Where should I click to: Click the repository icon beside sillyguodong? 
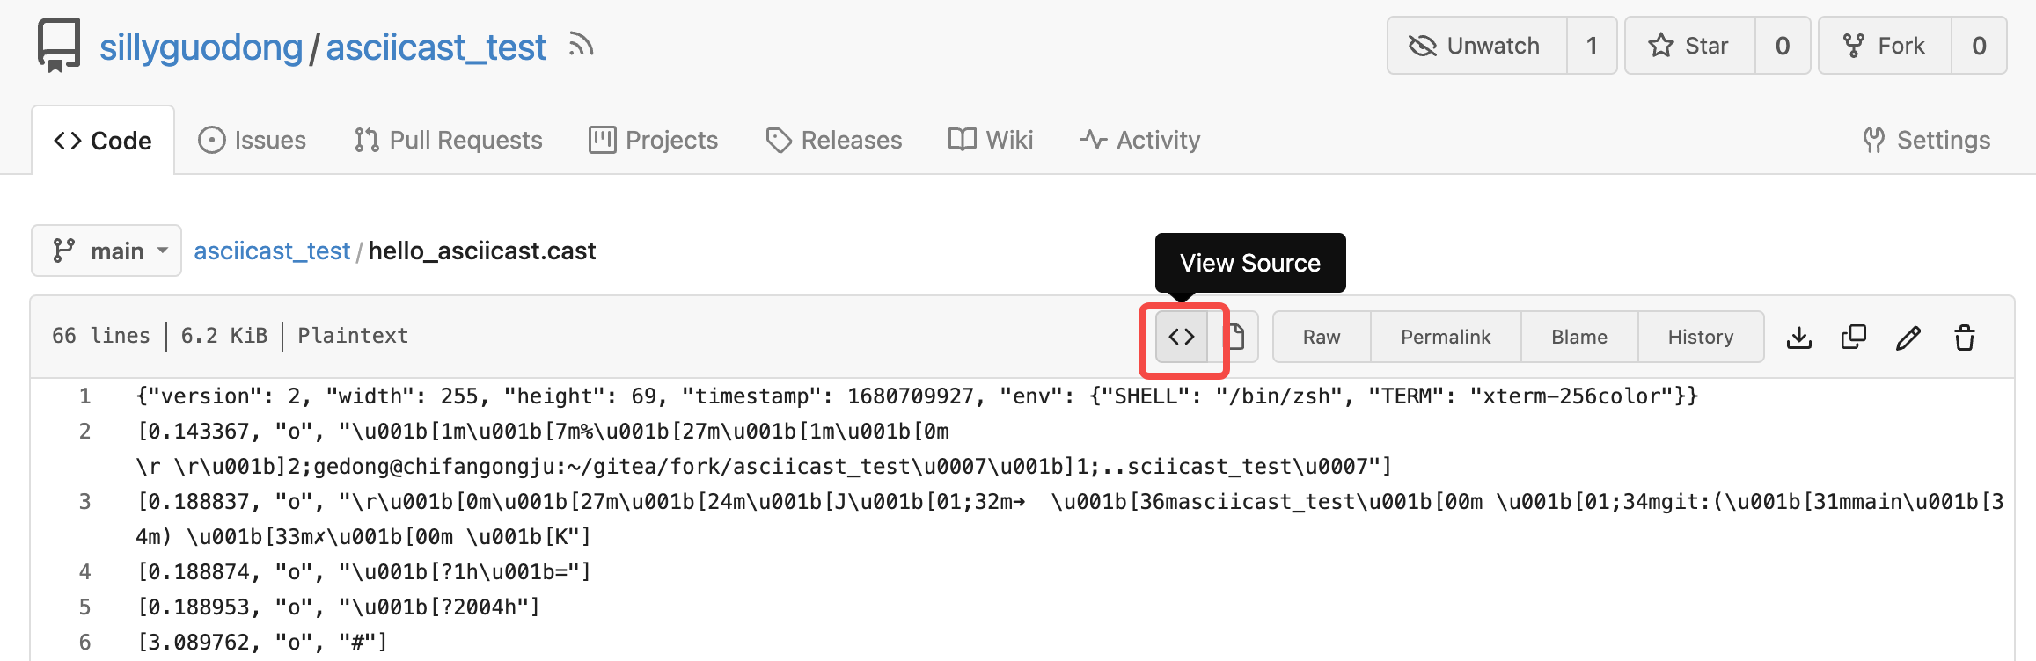pos(59,45)
